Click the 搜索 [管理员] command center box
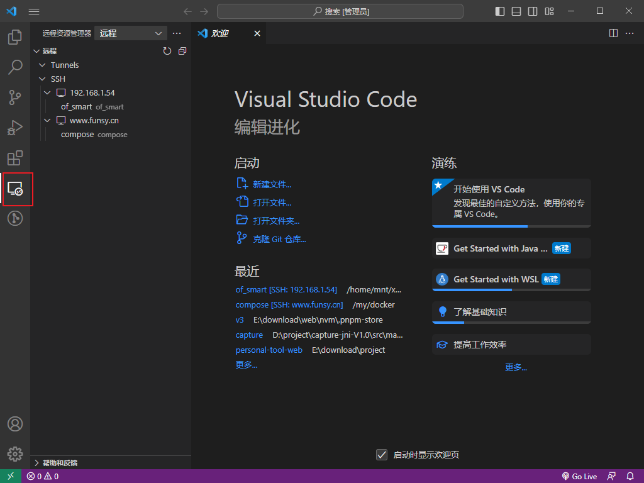Viewport: 644px width, 483px height. click(340, 11)
